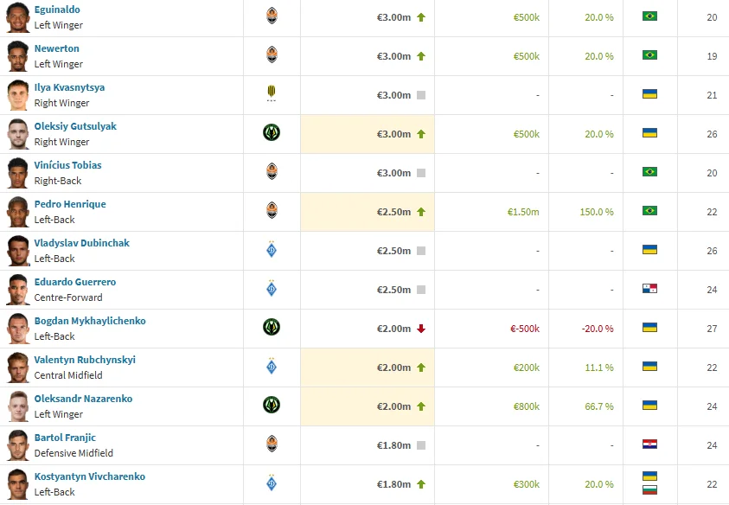Open Oleksiy Gutsulyak profile link
Viewport: 729px width, 505px height.
(x=75, y=126)
